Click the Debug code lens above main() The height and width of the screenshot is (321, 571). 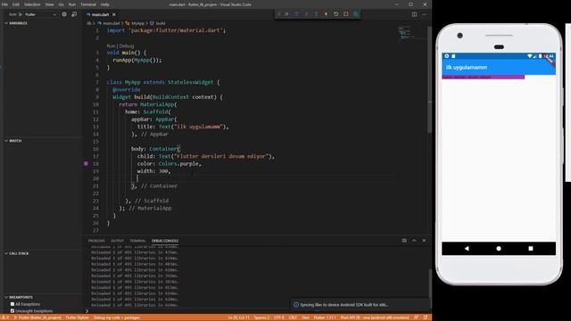127,45
